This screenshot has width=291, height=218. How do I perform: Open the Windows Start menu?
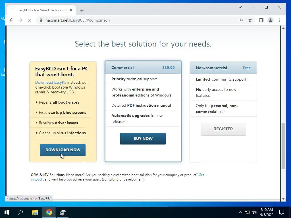7,212
